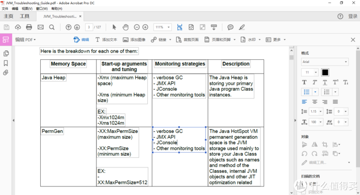This screenshot has width=360, height=195.
Task: Toggle subscript formatting
Action: pos(346,83)
